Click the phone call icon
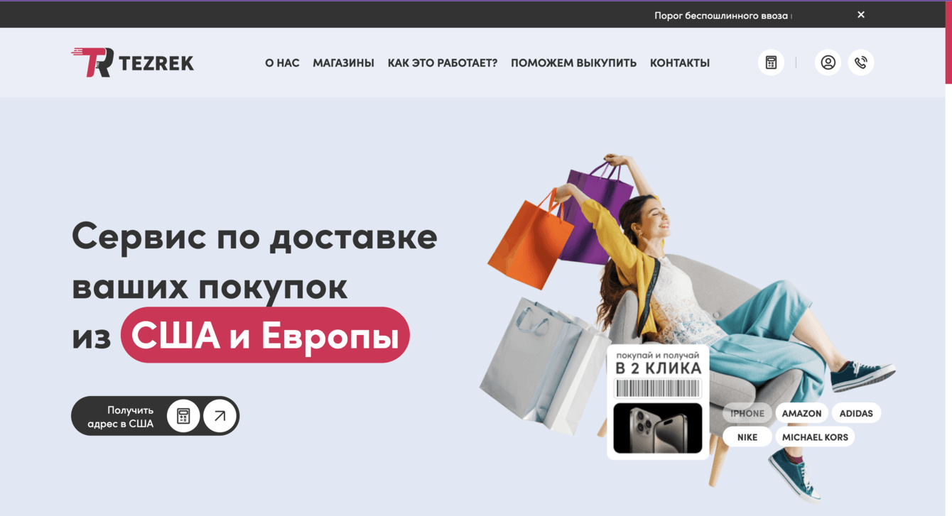The width and height of the screenshot is (952, 516). pyautogui.click(x=861, y=62)
